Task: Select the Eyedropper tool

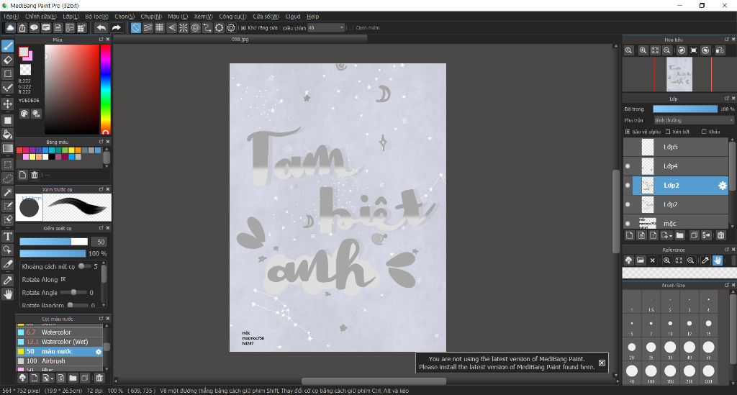Action: click(7, 281)
